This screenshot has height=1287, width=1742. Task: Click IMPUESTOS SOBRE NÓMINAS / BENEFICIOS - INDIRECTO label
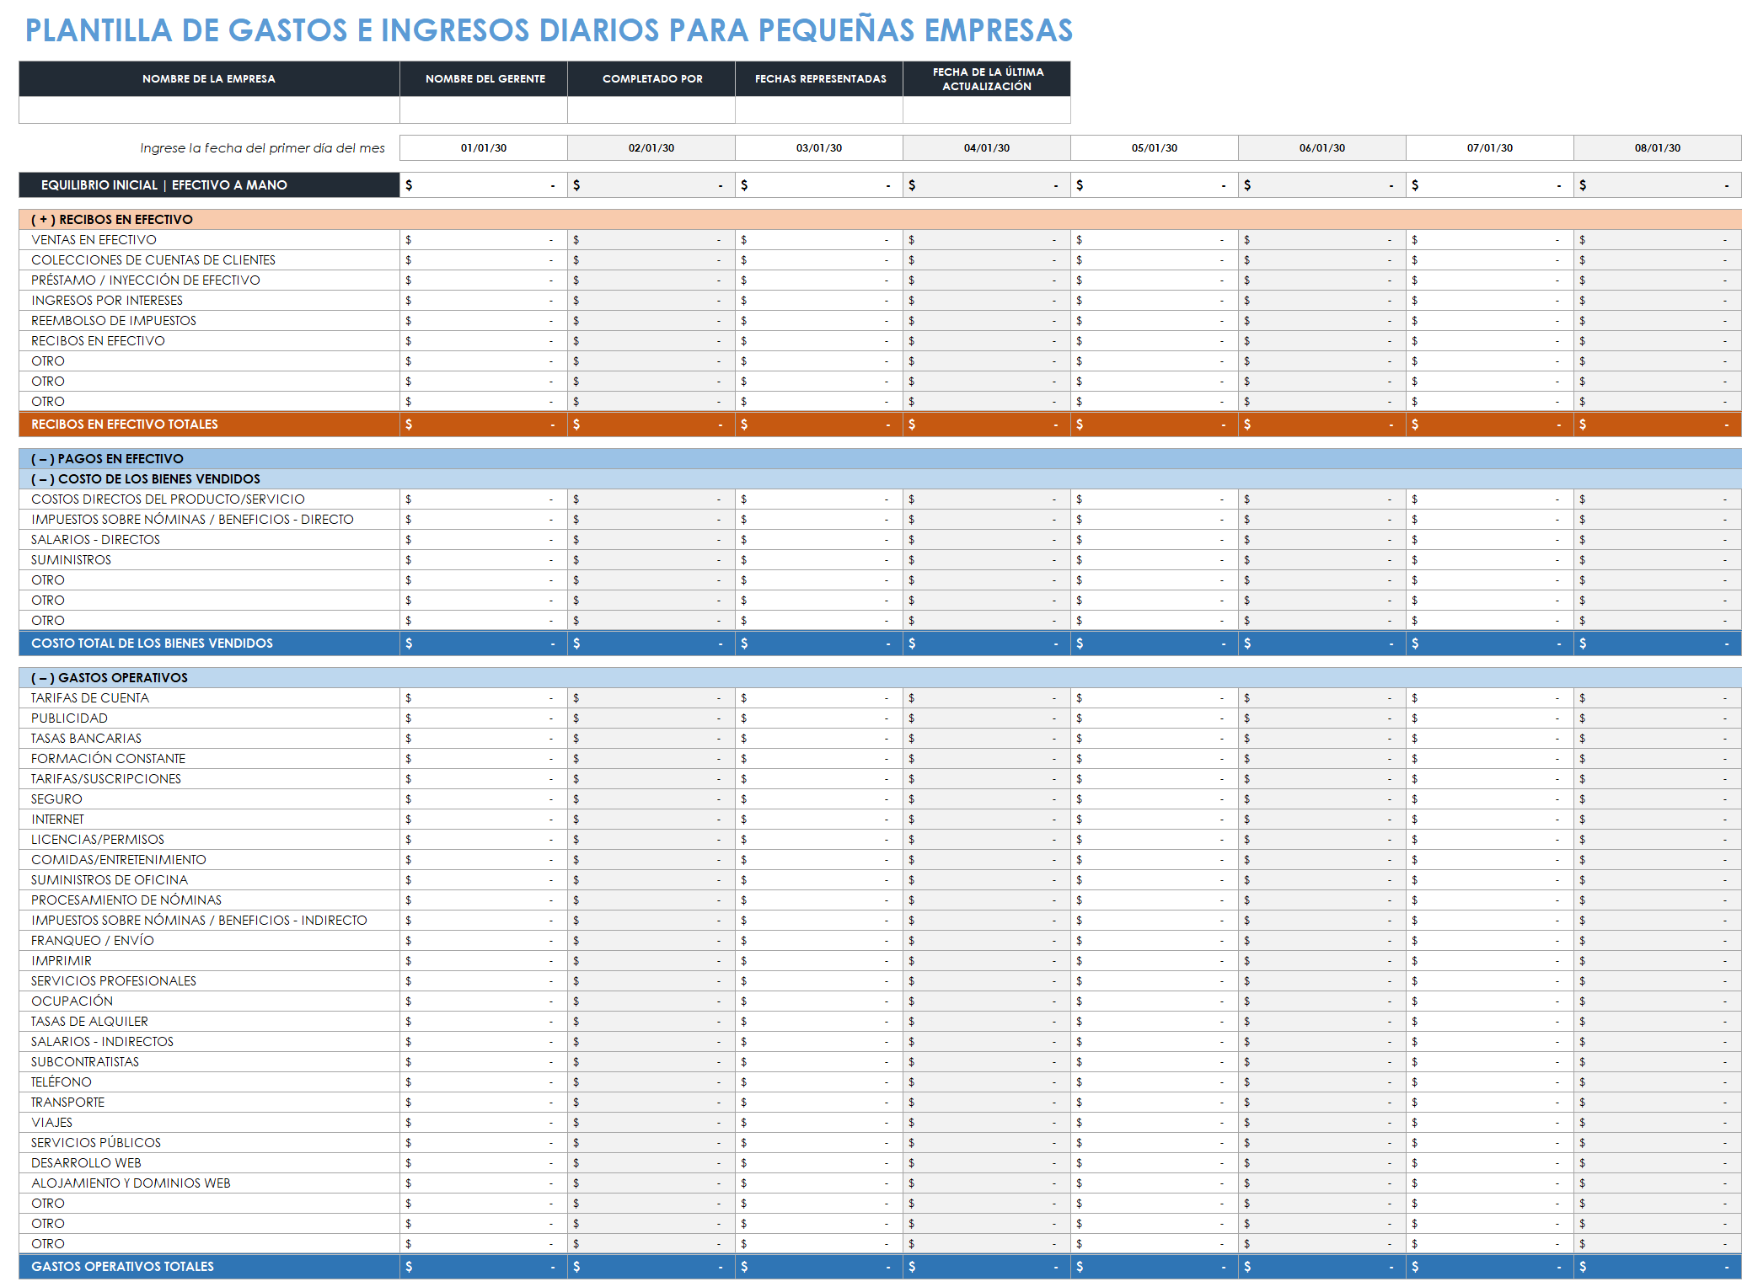199,921
